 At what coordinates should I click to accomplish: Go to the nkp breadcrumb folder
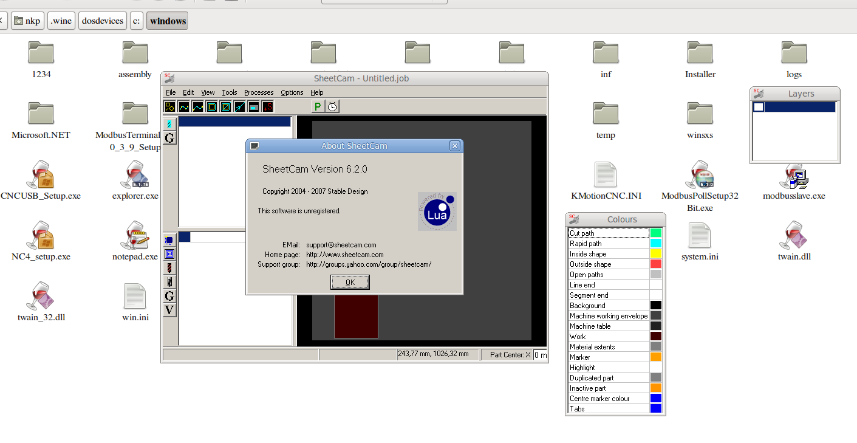[x=28, y=21]
